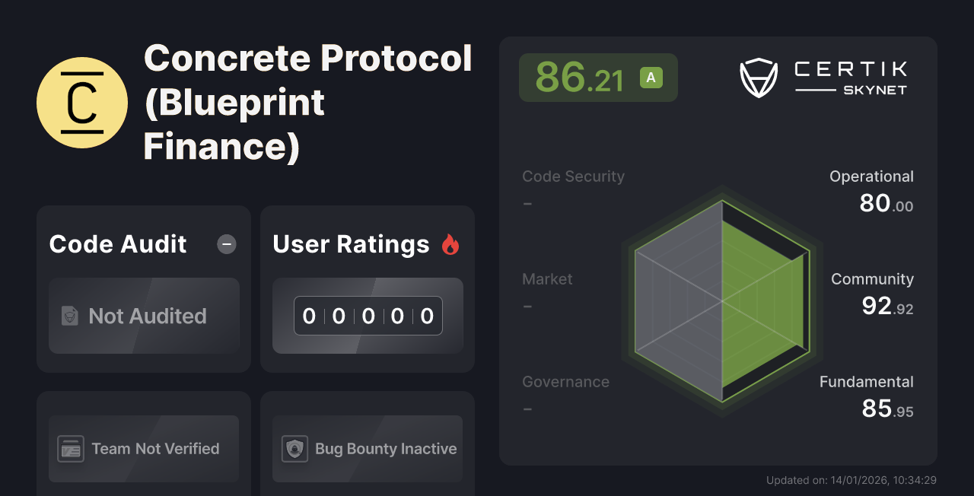Click the Team Not Verified badge icon
Viewport: 974px width, 496px height.
(72, 449)
